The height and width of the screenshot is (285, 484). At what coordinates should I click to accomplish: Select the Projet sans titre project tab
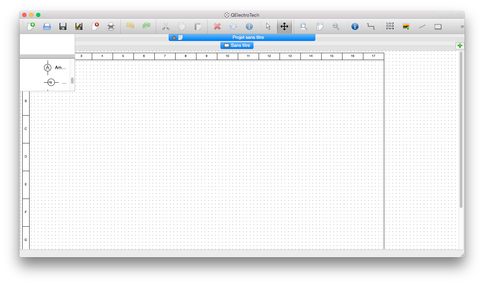point(248,37)
